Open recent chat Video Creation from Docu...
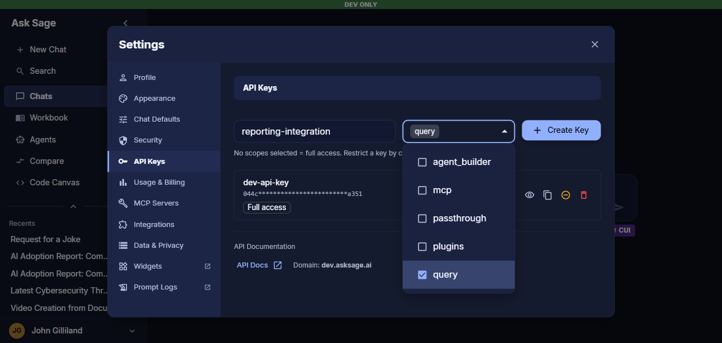Image resolution: width=722 pixels, height=343 pixels. [59, 308]
